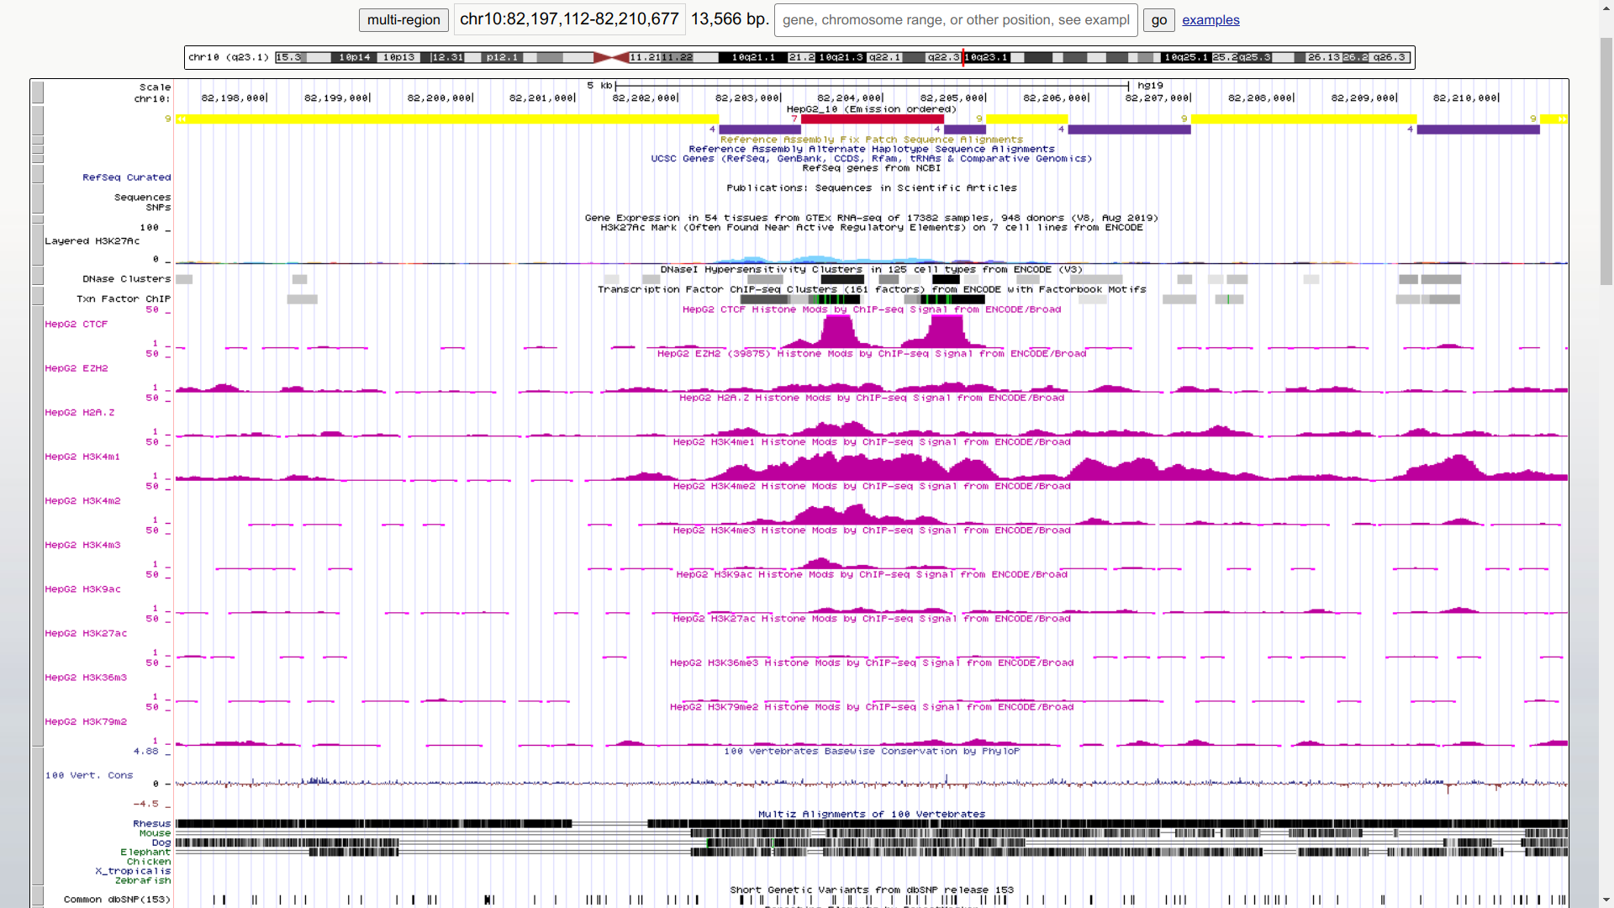Click the HepG2 CTCF track label
Screen dimensions: 1614x908
[76, 324]
